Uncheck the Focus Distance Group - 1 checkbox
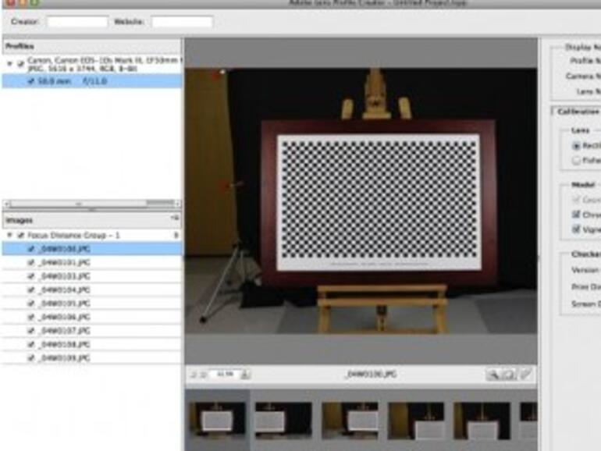This screenshot has height=451, width=601. click(x=21, y=235)
